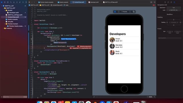The width and height of the screenshot is (183, 103).
Task: Go back in editor history
Action: [32, 2]
